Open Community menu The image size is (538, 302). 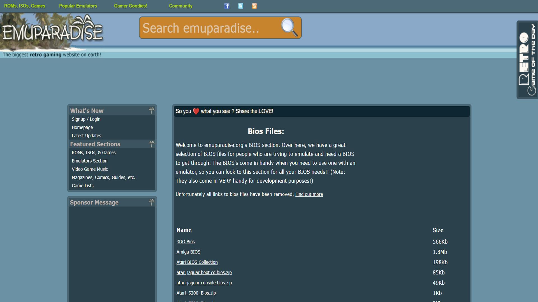(x=181, y=6)
